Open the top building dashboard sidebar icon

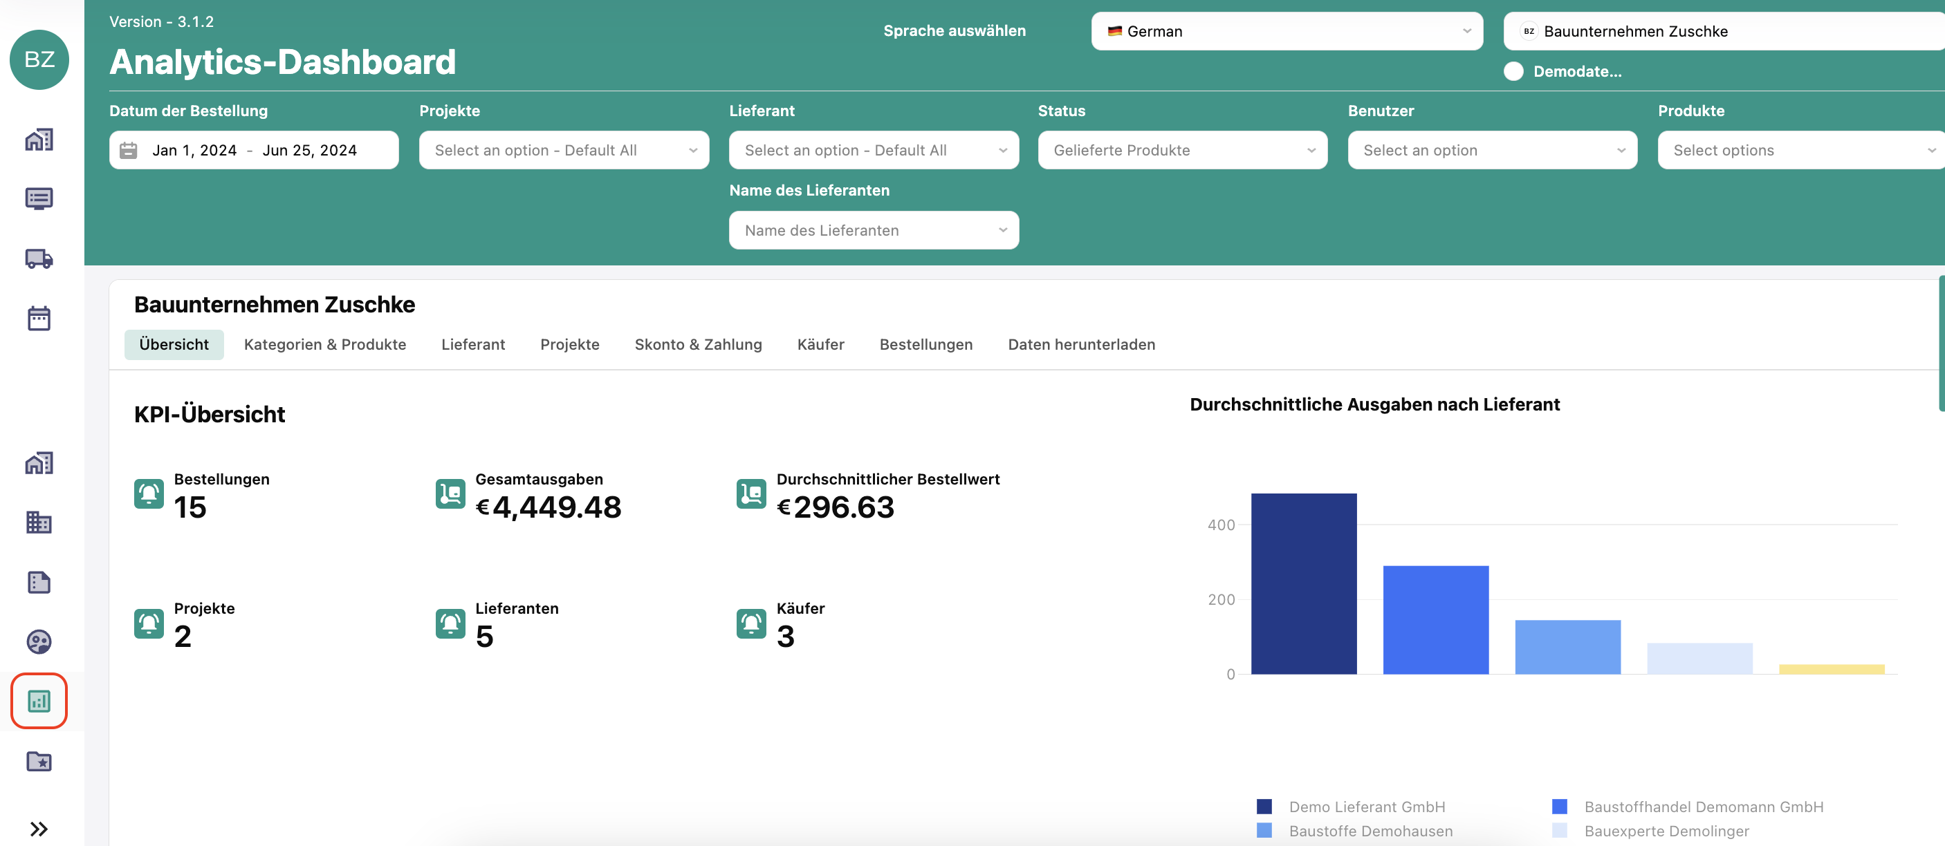click(x=39, y=140)
